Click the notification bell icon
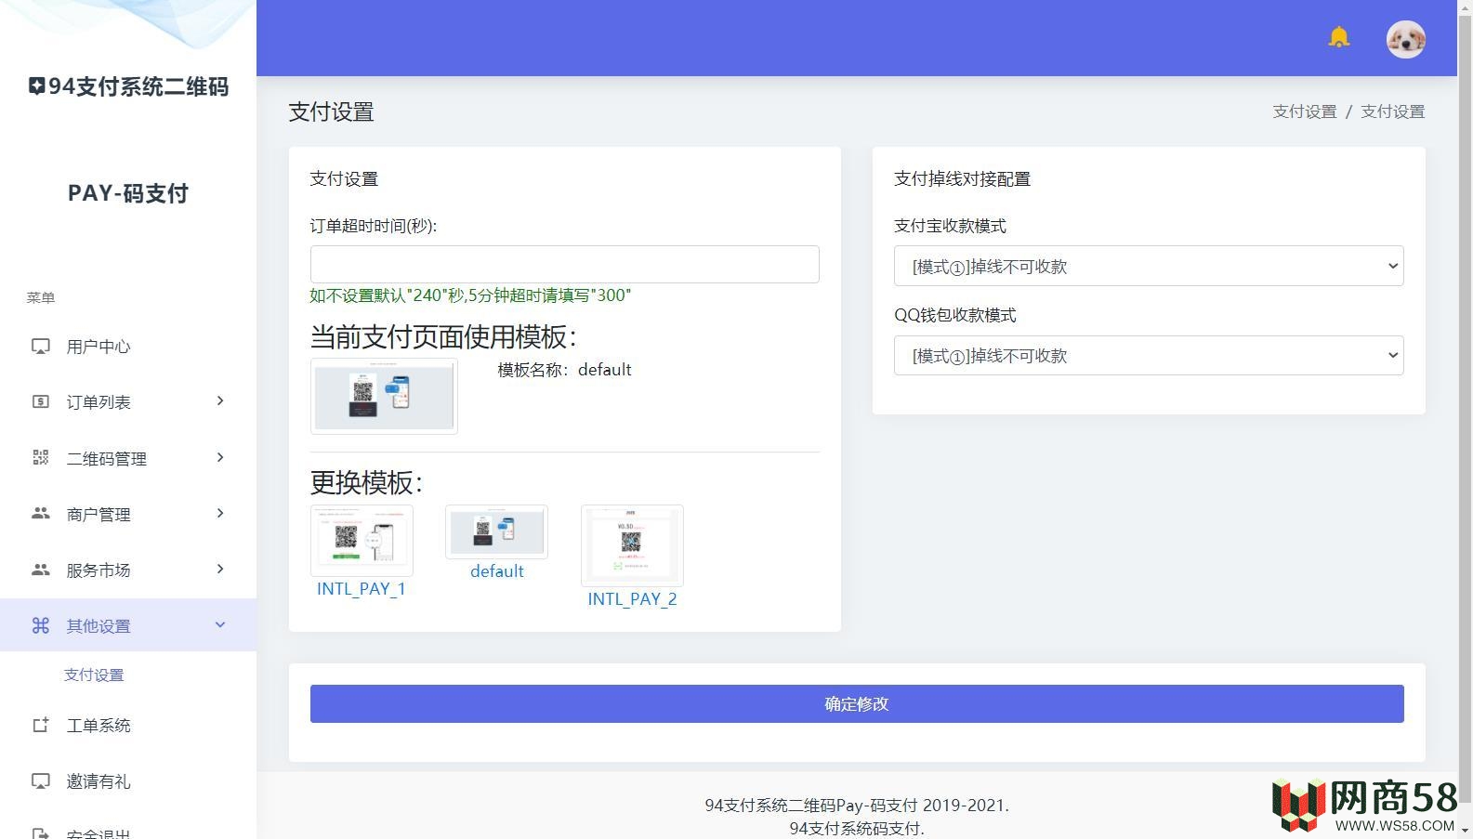The width and height of the screenshot is (1473, 839). pos(1338,37)
